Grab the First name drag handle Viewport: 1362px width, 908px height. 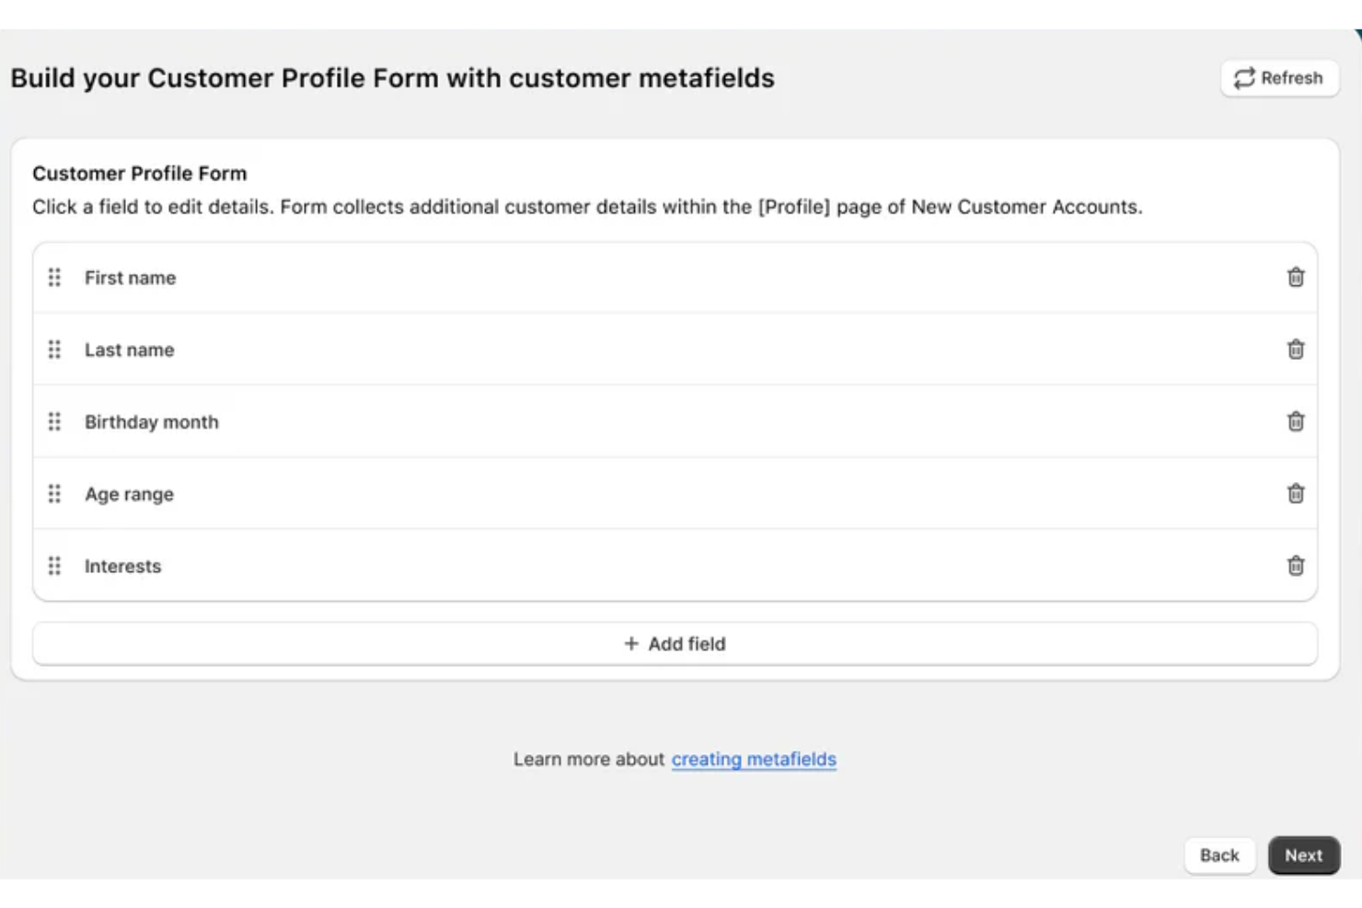tap(54, 277)
